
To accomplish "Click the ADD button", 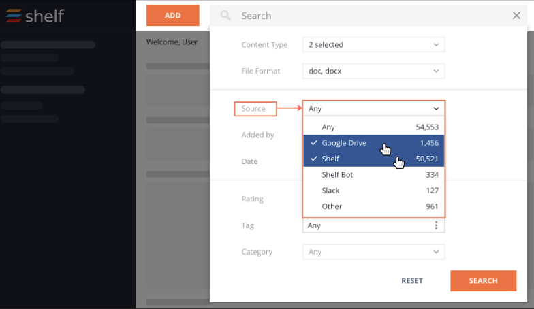I will pos(173,15).
